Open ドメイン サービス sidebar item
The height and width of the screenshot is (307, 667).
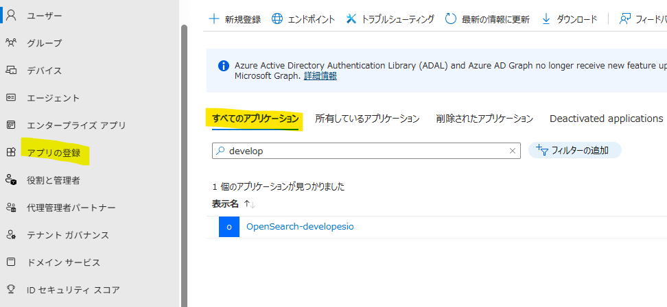click(63, 263)
